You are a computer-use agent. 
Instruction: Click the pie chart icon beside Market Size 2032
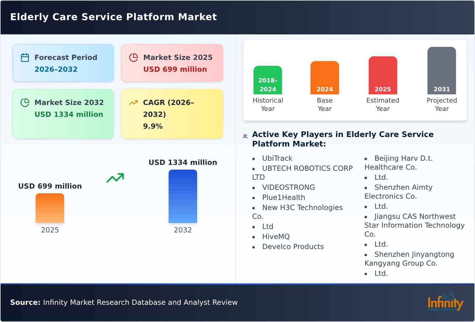point(25,102)
